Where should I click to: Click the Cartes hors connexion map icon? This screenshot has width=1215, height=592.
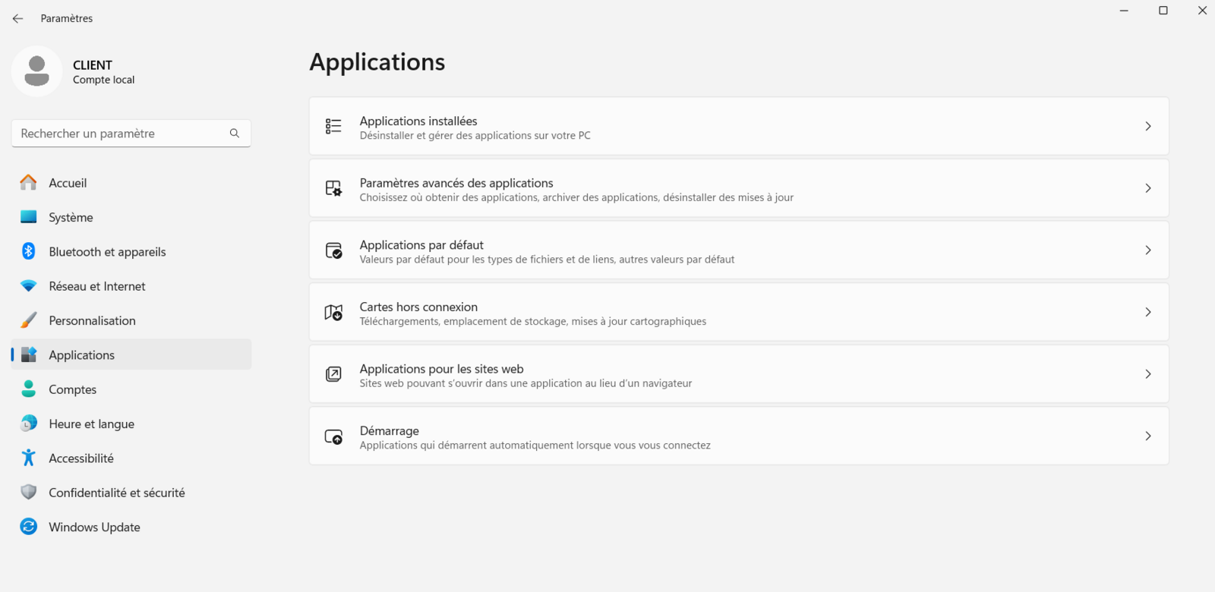pyautogui.click(x=333, y=312)
